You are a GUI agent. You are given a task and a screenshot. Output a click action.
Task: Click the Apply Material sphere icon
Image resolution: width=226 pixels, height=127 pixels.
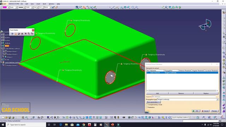(x=124, y=117)
